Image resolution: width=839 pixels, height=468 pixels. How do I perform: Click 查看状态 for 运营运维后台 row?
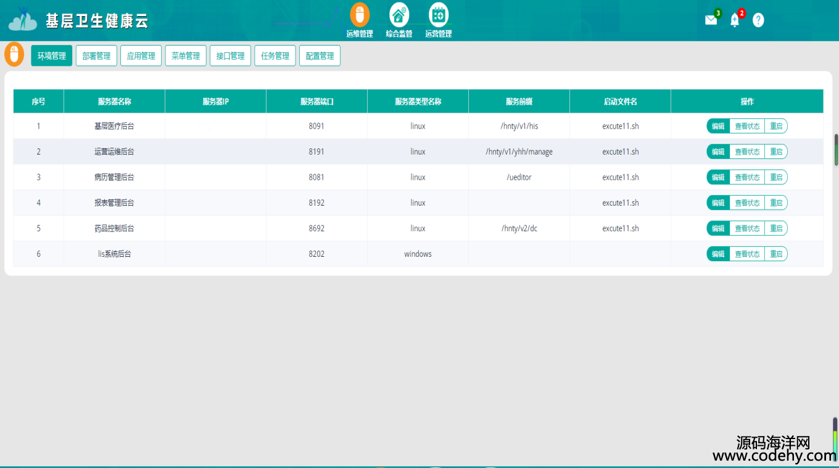click(x=747, y=151)
